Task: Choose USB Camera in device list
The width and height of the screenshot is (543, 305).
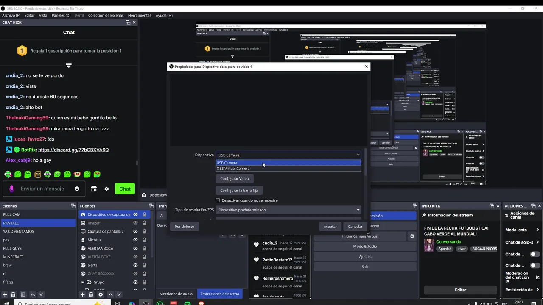Action: coord(288,163)
